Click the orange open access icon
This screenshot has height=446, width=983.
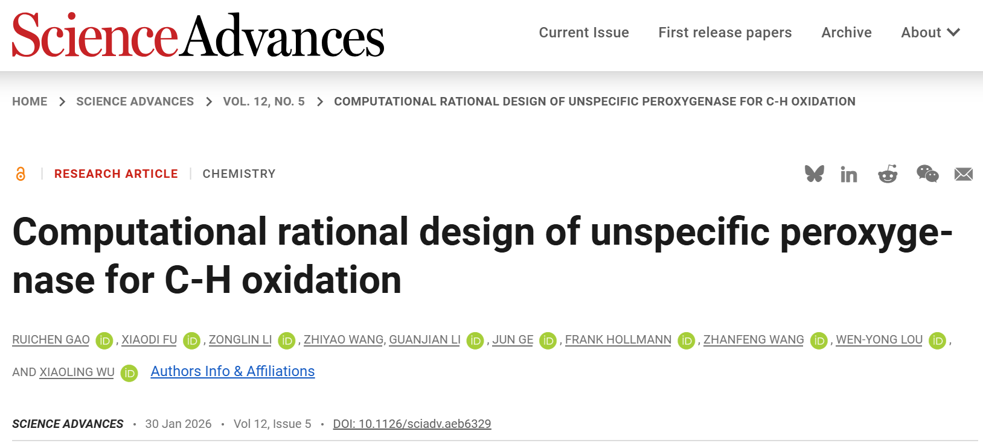click(21, 174)
